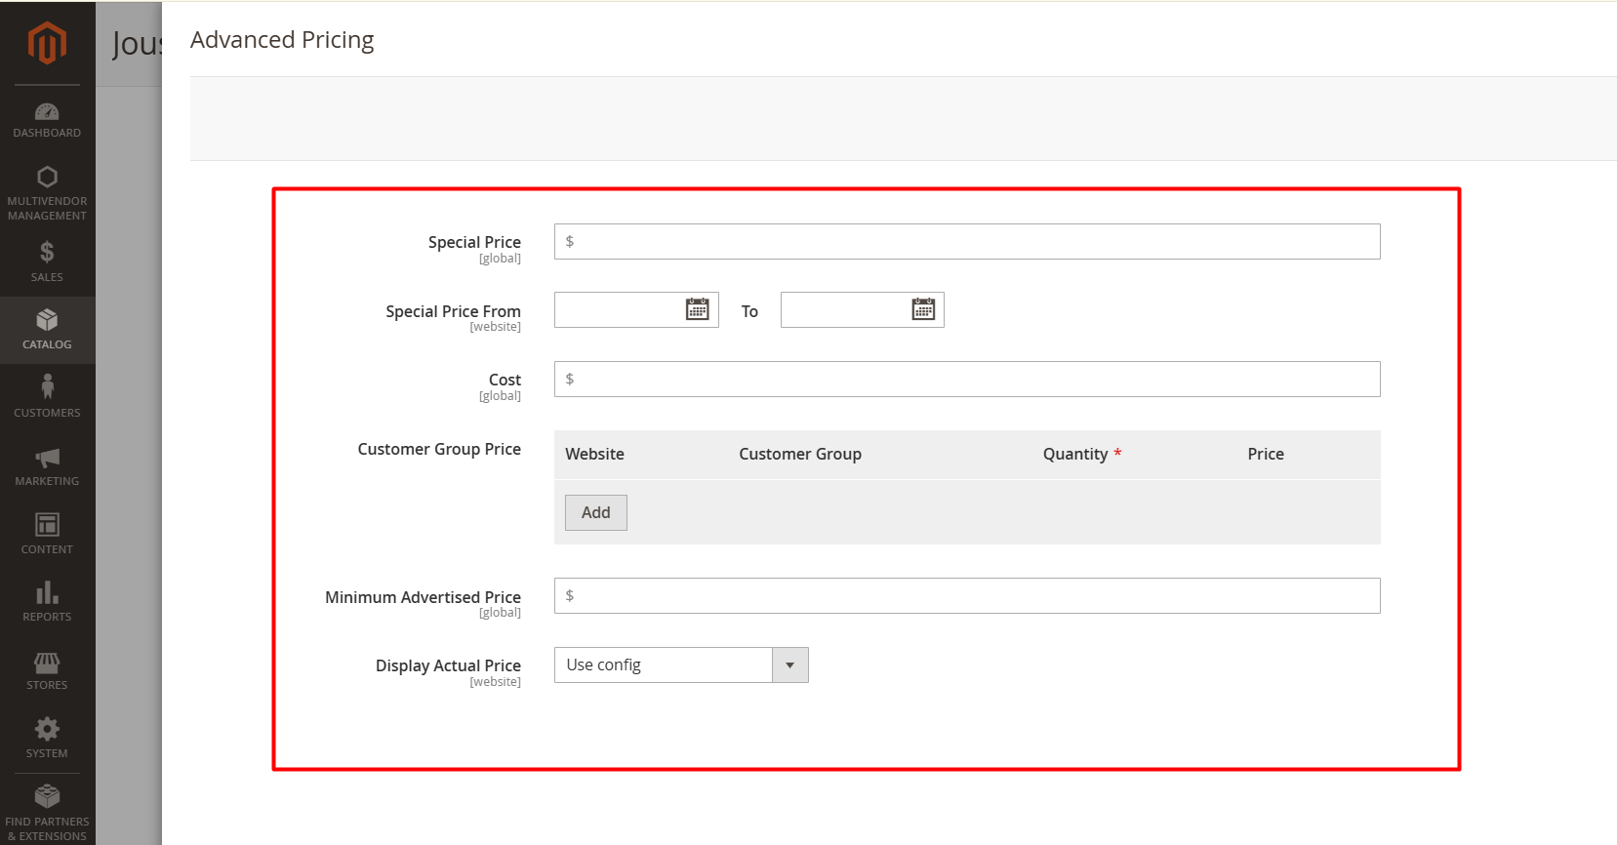Open the Content layout icon
This screenshot has height=845, width=1617.
coord(47,525)
